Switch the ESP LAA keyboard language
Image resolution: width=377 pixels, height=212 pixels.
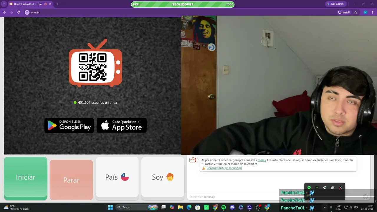click(x=338, y=207)
